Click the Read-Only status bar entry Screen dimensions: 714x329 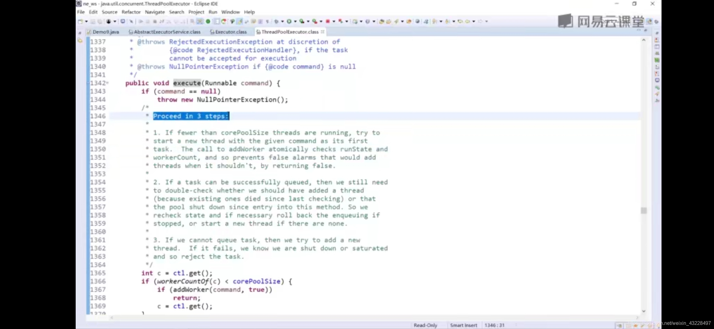tap(425, 325)
